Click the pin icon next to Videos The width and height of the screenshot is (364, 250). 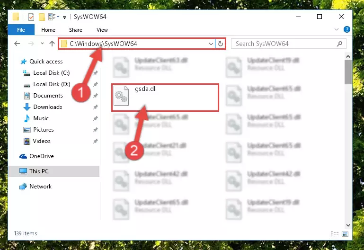tap(96, 141)
